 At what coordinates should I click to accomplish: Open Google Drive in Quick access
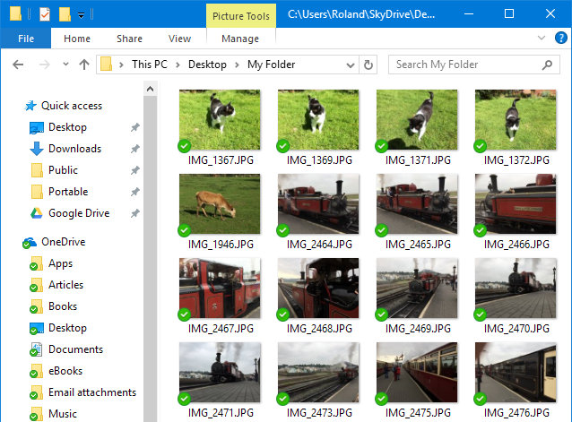78,213
